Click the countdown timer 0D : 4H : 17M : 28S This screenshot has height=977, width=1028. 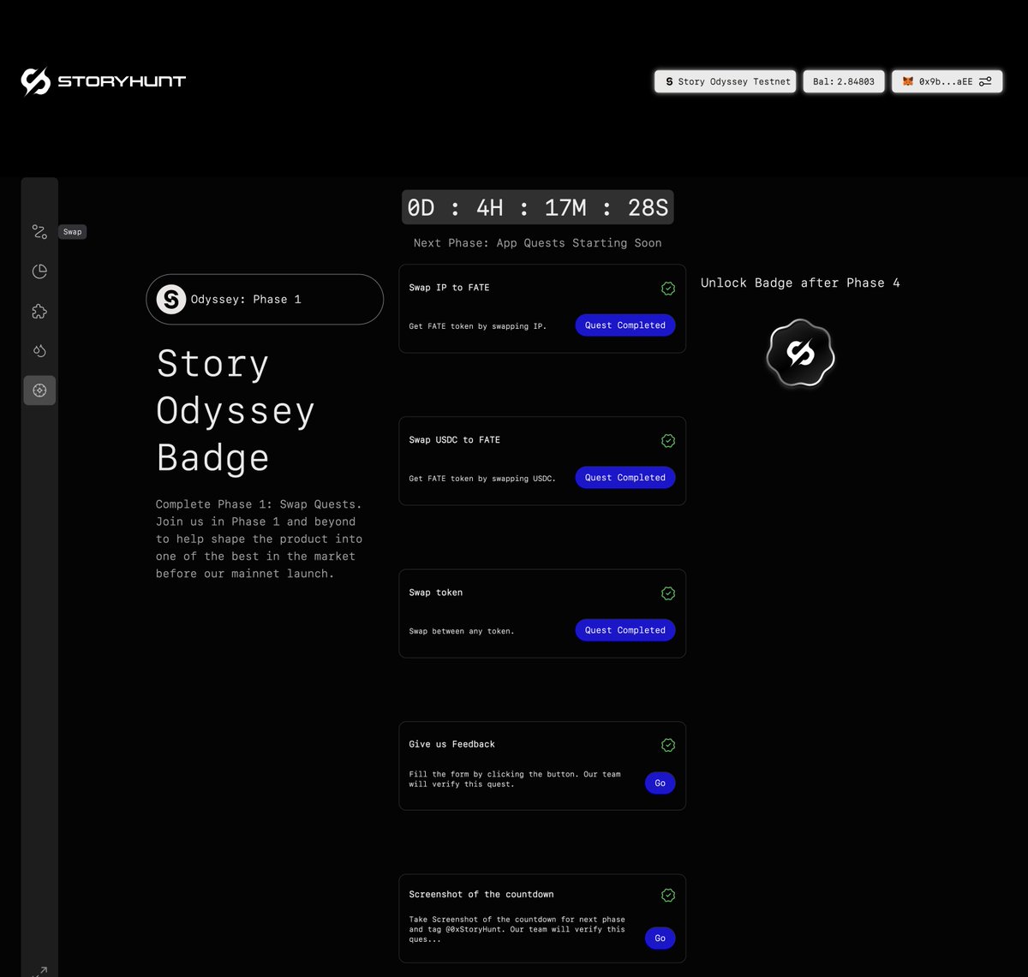point(538,207)
